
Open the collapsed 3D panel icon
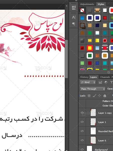pos(74,8)
